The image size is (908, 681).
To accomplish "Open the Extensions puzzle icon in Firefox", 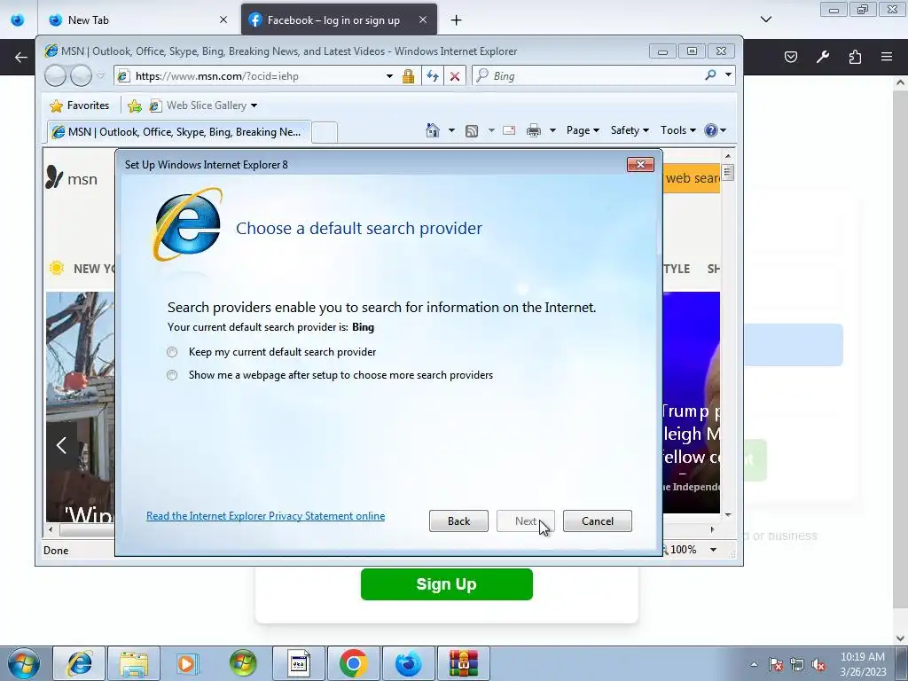I will pyautogui.click(x=855, y=57).
